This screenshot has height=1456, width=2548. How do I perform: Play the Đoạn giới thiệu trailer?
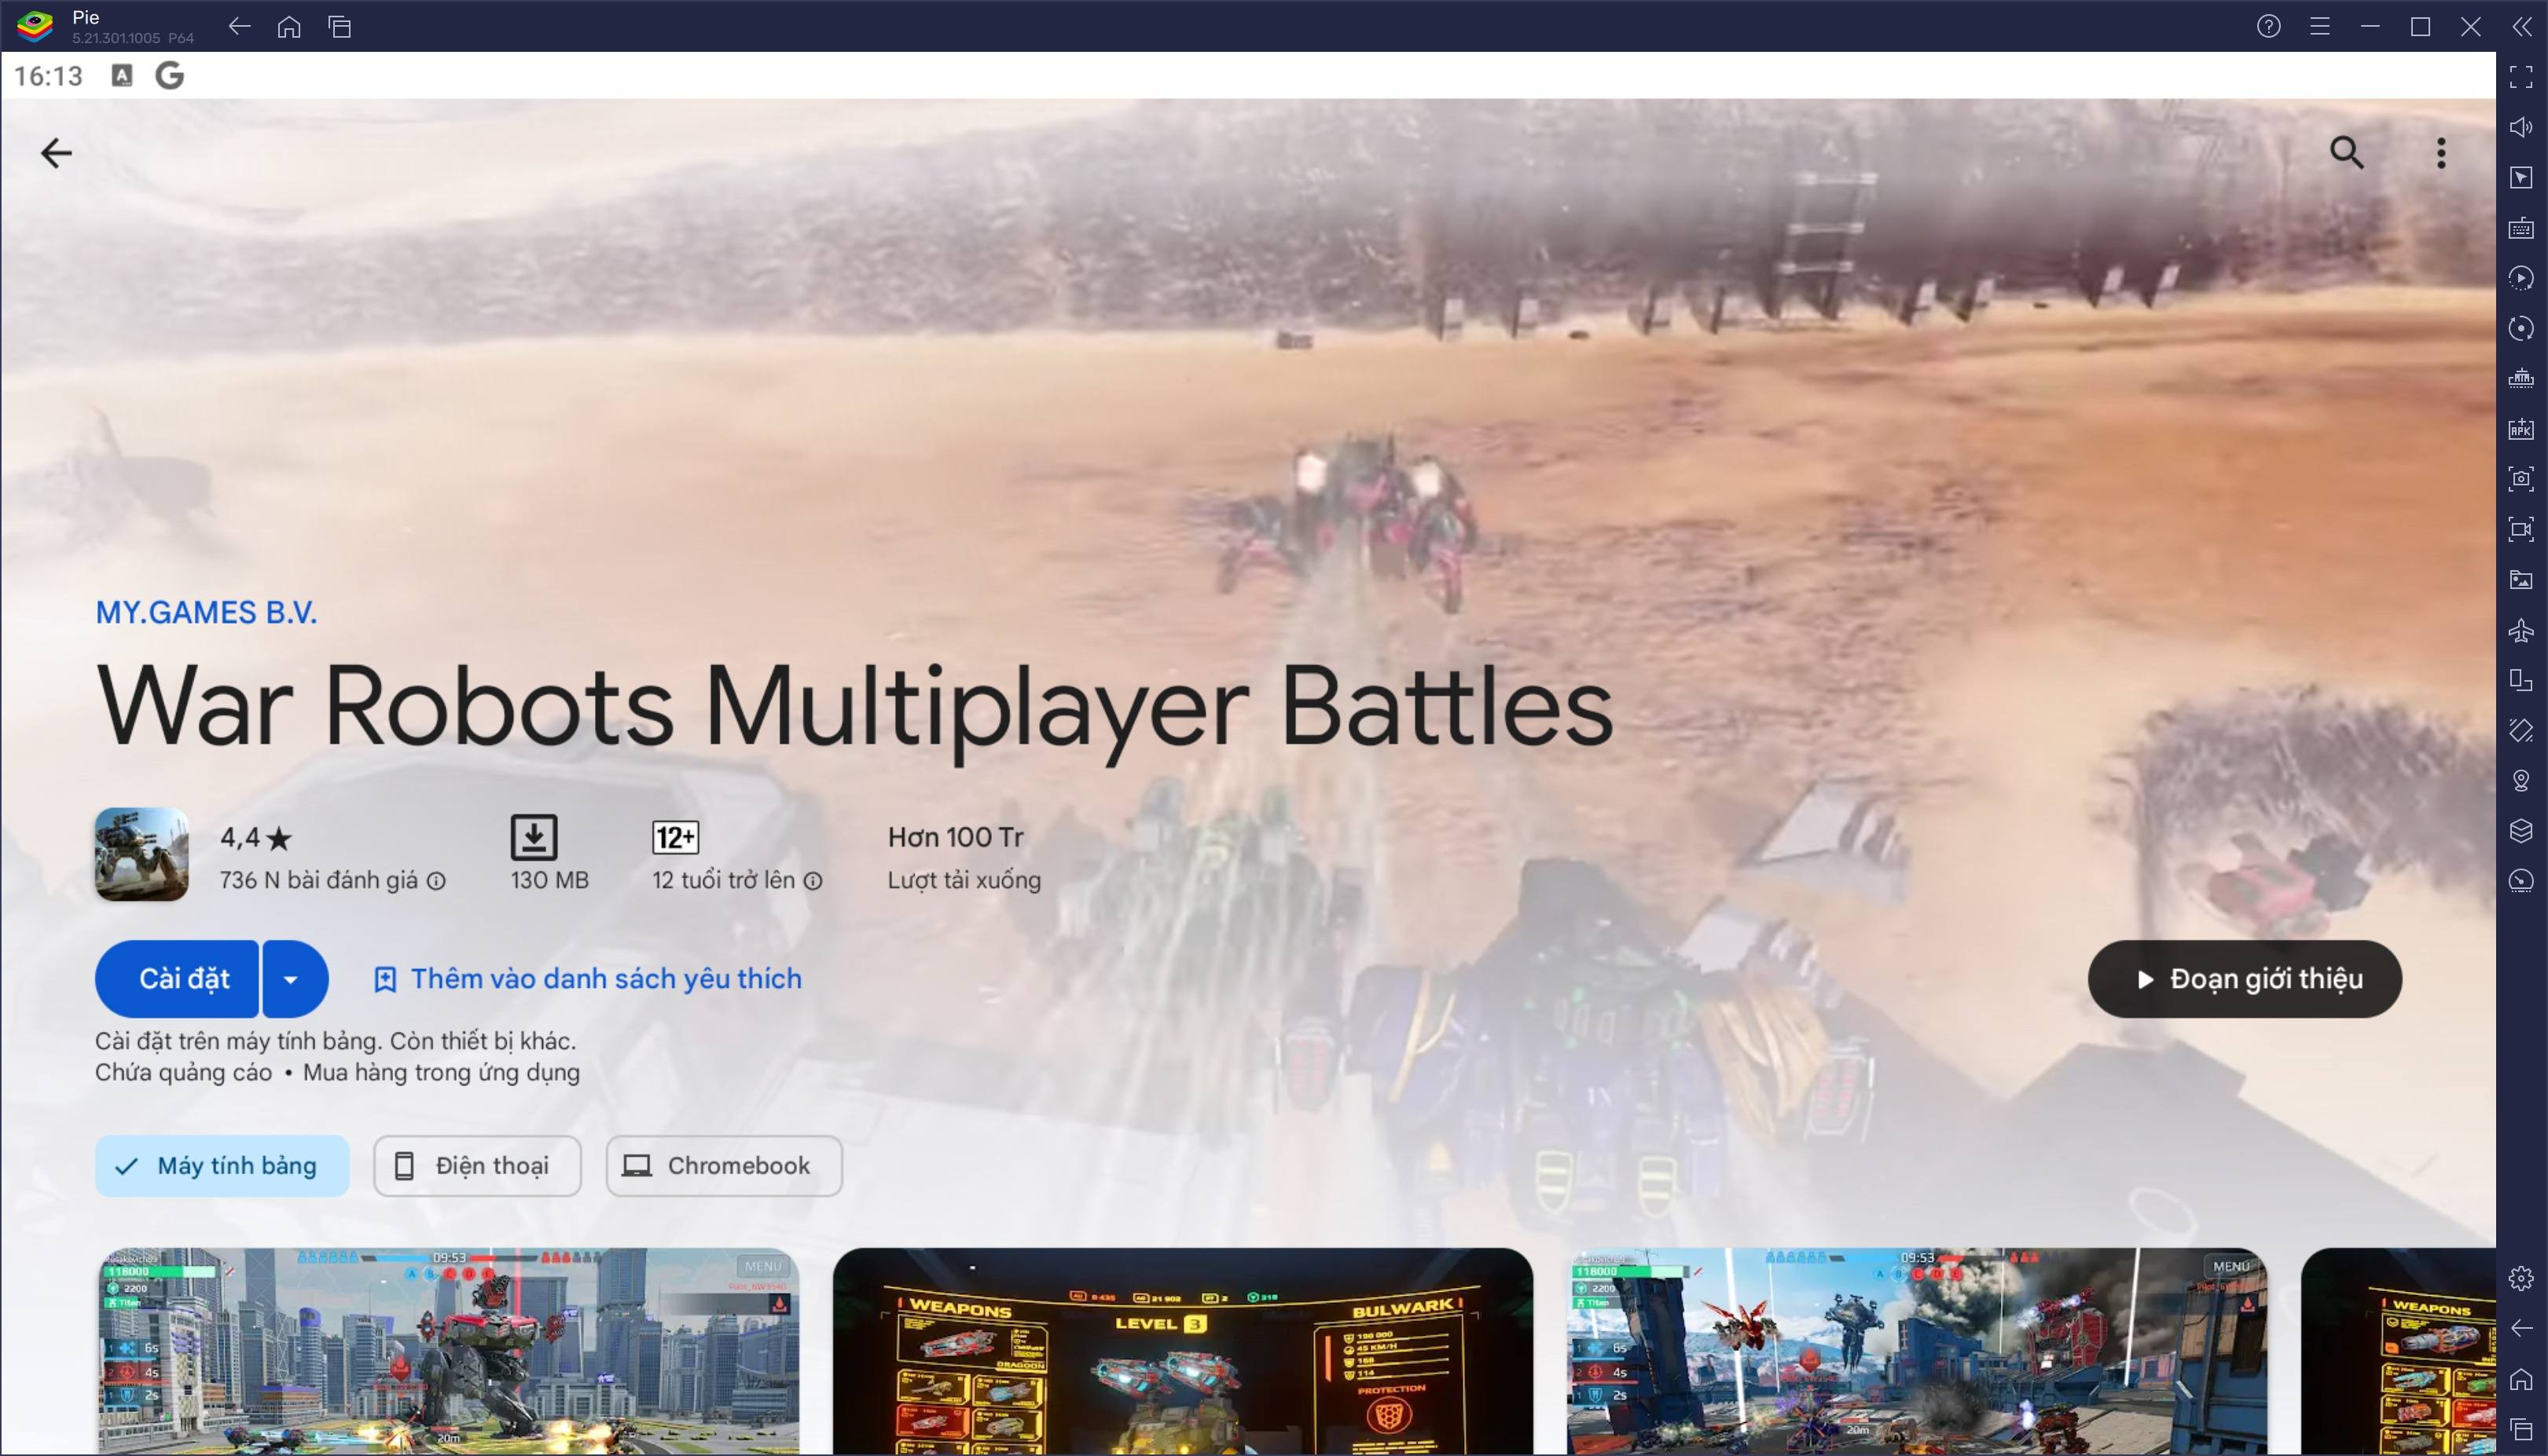2244,978
